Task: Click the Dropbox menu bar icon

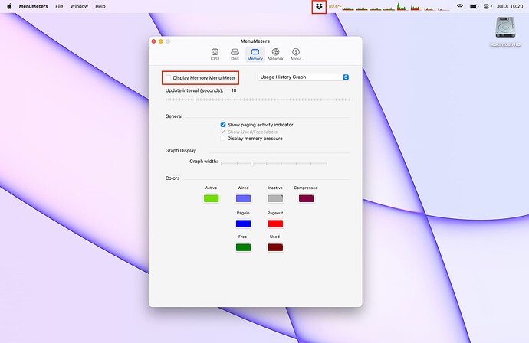Action: pyautogui.click(x=319, y=6)
